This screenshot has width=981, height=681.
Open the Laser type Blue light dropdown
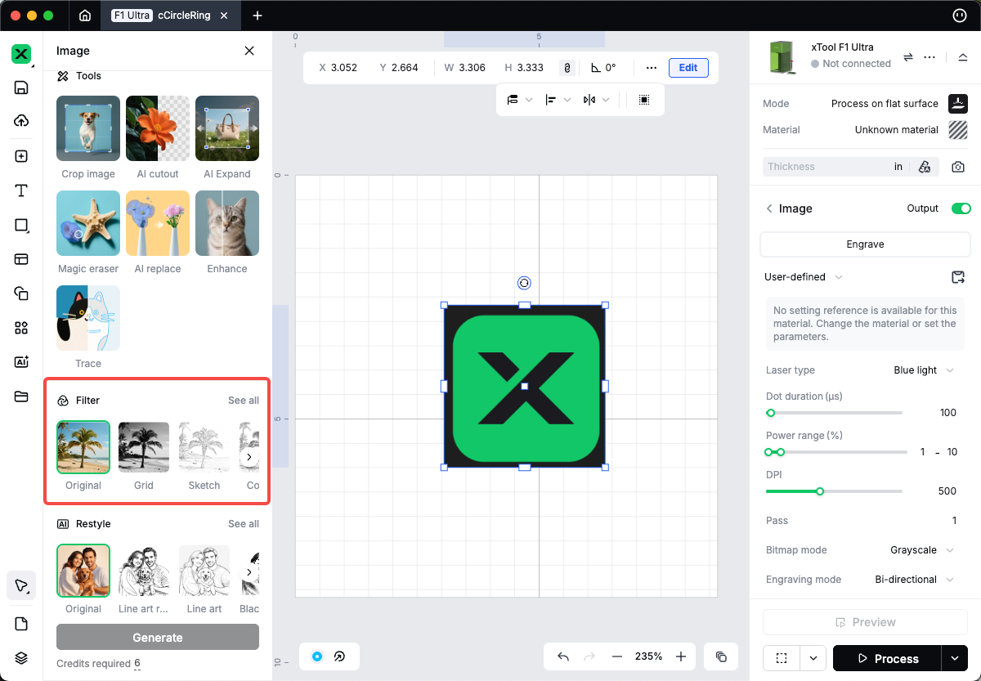[923, 370]
